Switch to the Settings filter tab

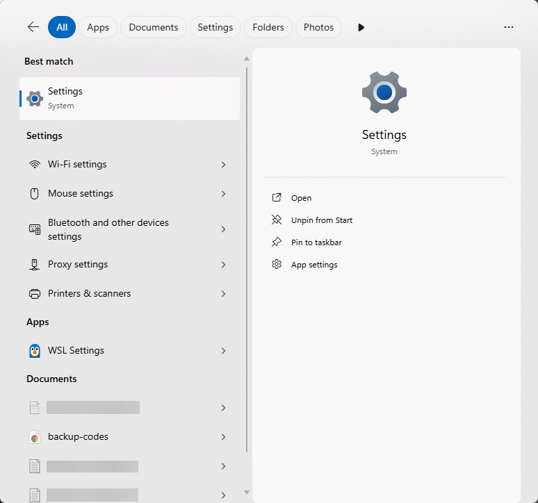(x=215, y=27)
